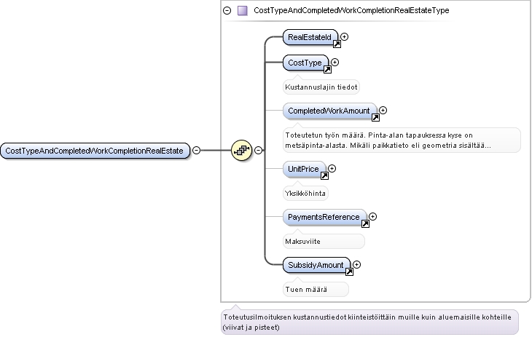Viewport: 532px width, 337px height.
Task: Click the 'Maksuviite' annotation
Action: [x=324, y=242]
